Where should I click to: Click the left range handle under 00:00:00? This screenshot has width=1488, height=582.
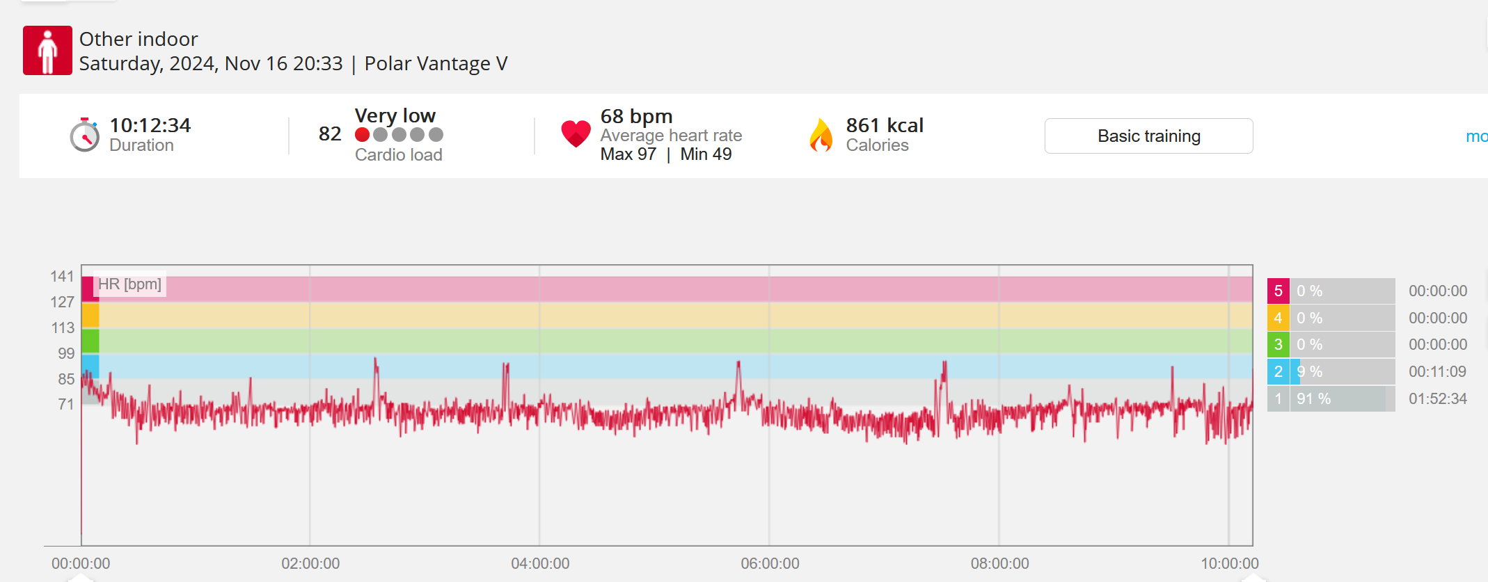[x=81, y=576]
